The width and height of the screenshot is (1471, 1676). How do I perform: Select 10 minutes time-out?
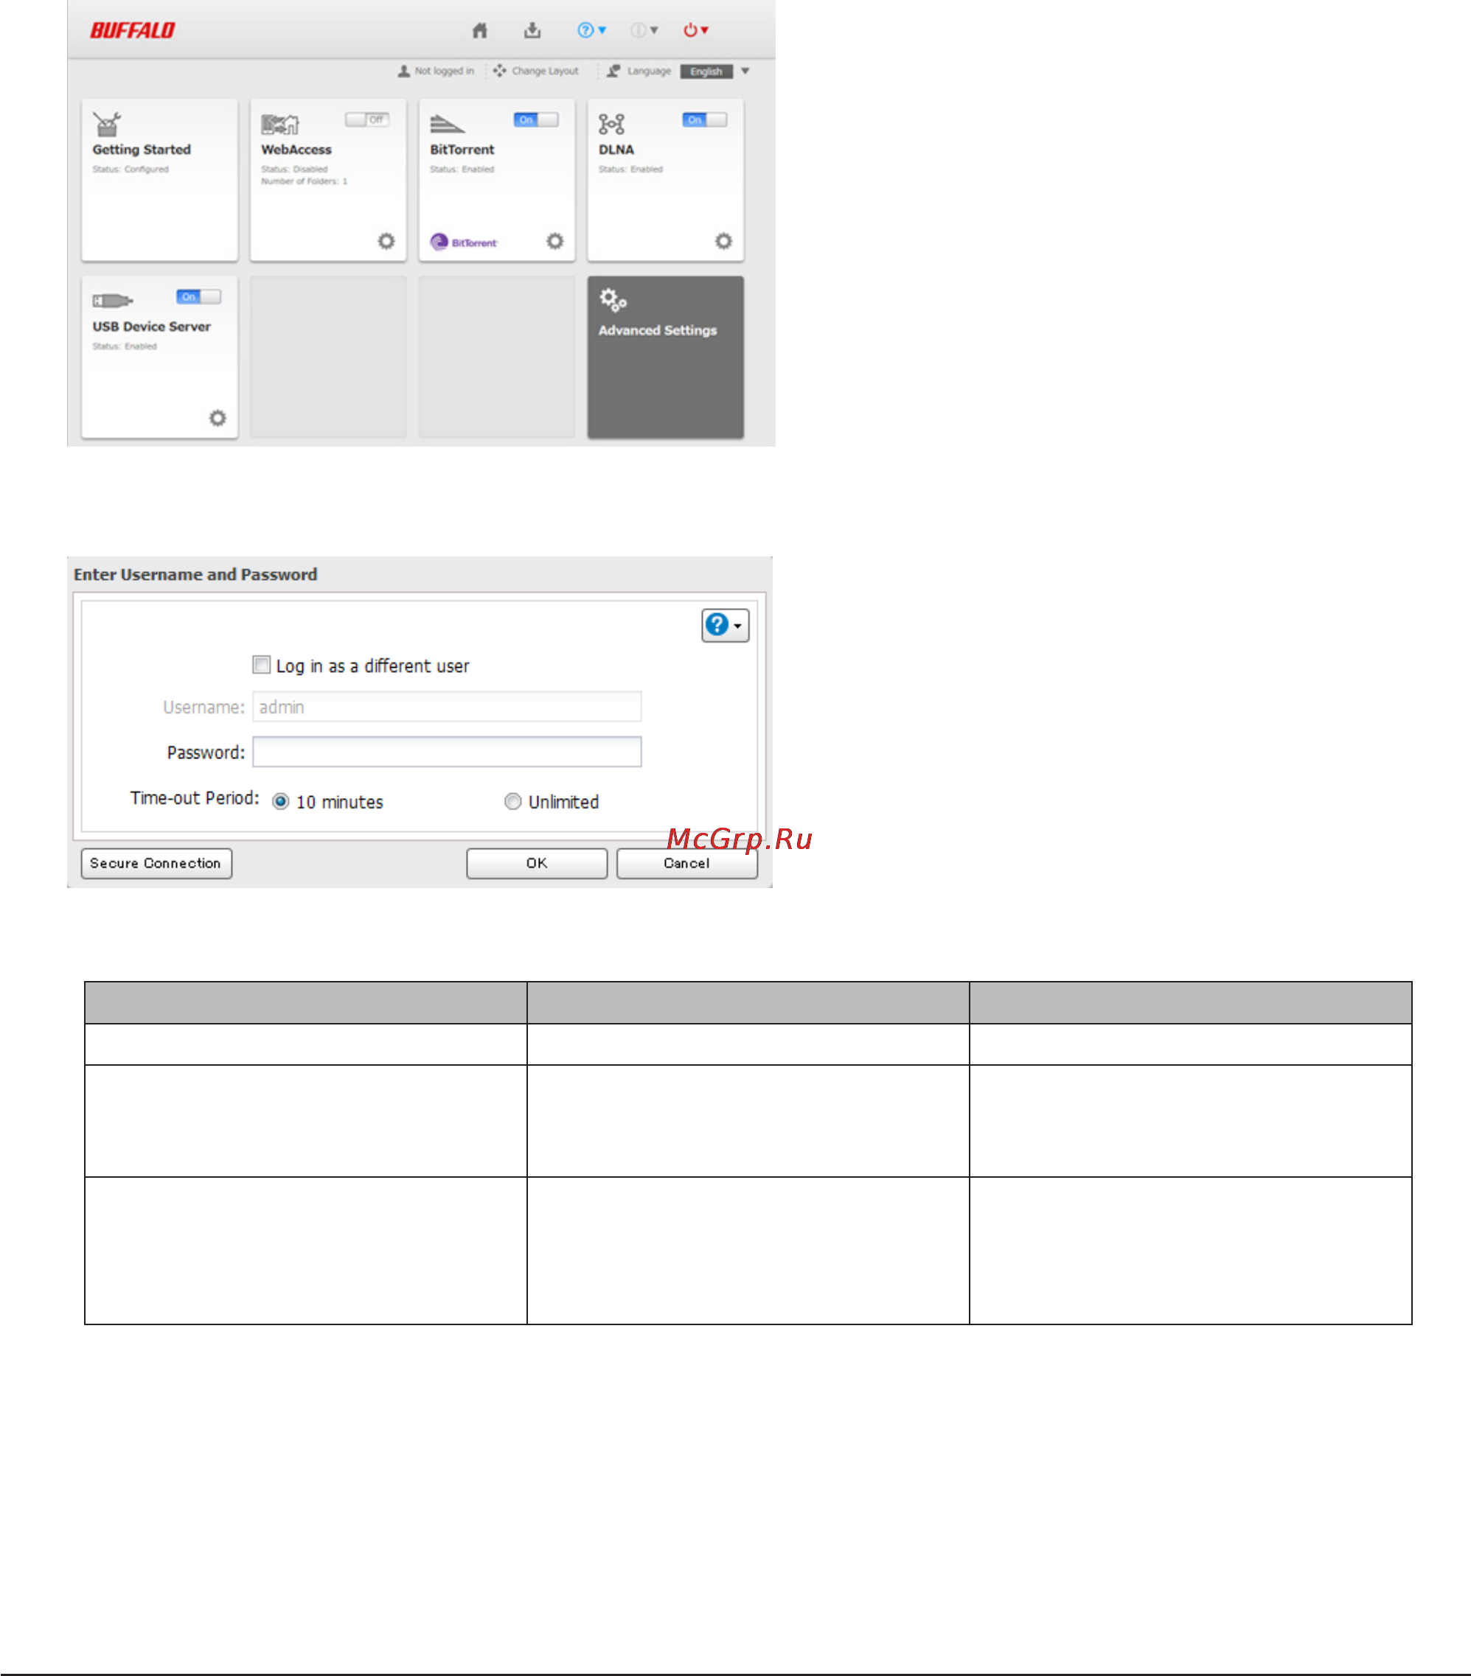click(281, 802)
